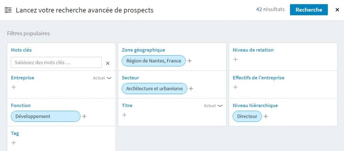
Task: Close the advanced search panel
Action: tap(337, 10)
